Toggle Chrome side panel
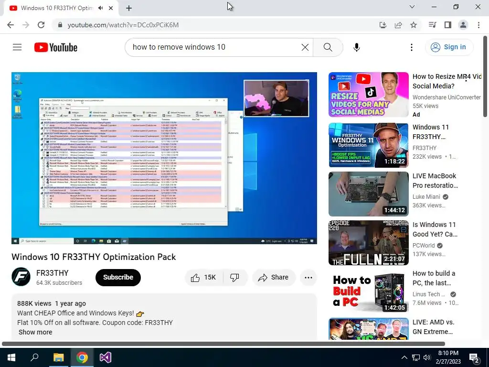The width and height of the screenshot is (489, 367). pyautogui.click(x=448, y=25)
